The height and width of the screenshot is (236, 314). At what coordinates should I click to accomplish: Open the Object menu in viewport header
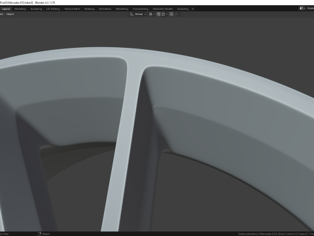tap(10, 14)
